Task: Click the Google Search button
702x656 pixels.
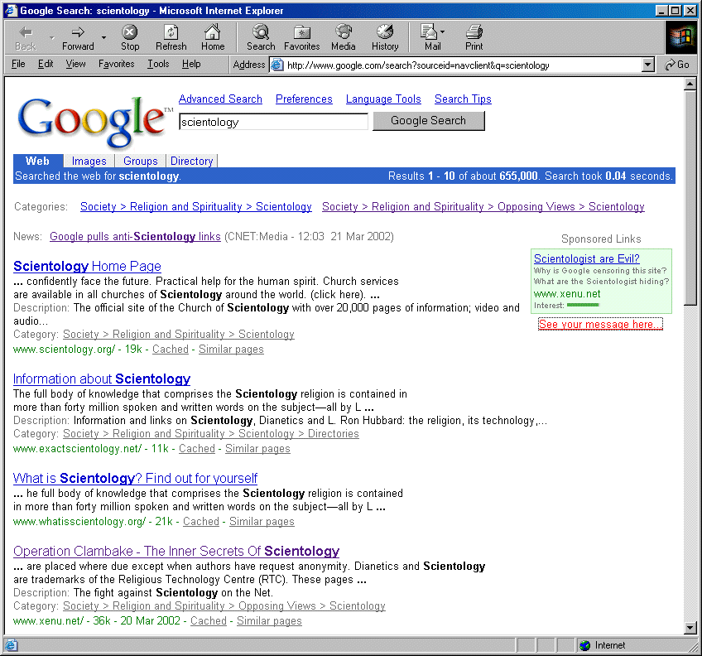Action: pos(429,121)
